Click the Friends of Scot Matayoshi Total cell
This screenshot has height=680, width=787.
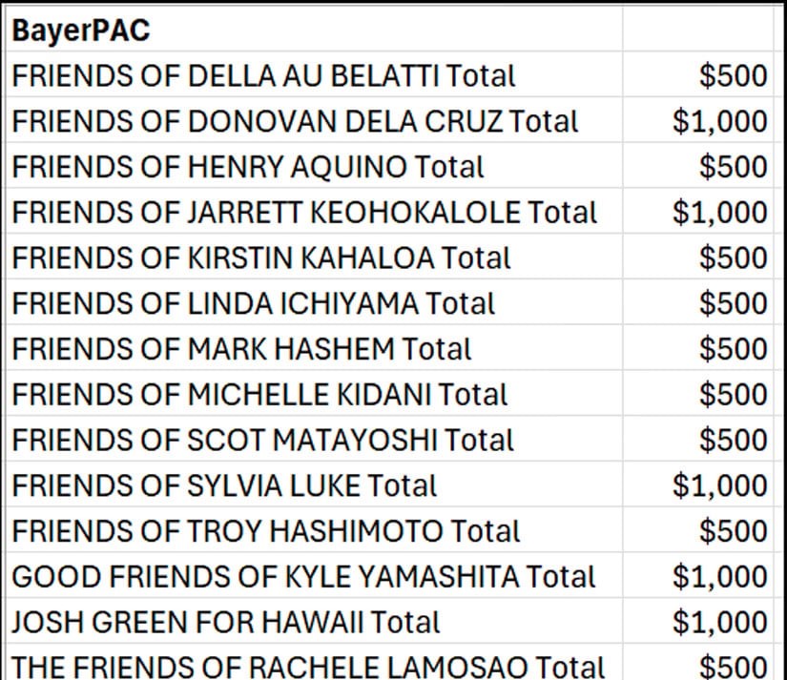point(262,440)
